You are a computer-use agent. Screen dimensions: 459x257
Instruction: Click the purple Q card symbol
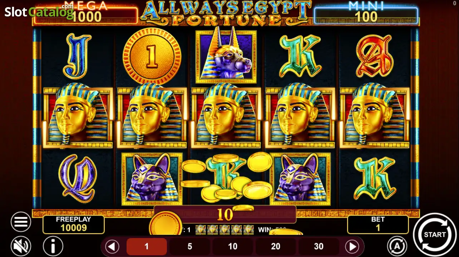pos(78,178)
